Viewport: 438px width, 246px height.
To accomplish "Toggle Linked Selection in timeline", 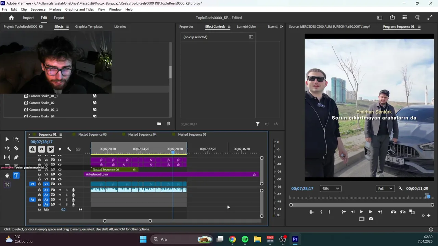I will point(51,149).
